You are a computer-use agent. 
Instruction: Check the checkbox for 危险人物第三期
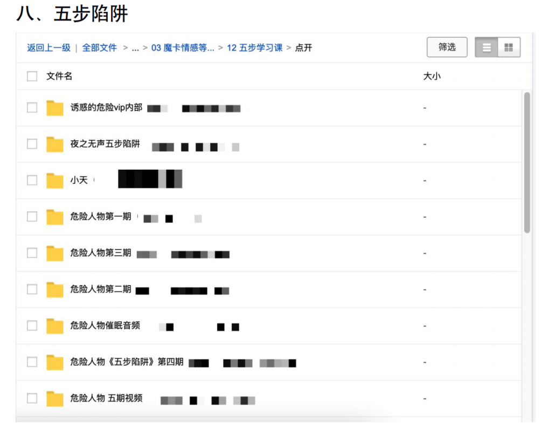pyautogui.click(x=32, y=253)
